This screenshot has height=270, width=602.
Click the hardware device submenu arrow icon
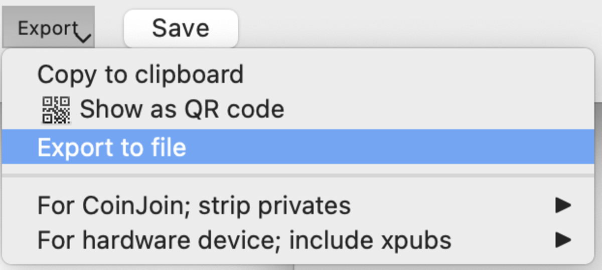[x=563, y=240]
